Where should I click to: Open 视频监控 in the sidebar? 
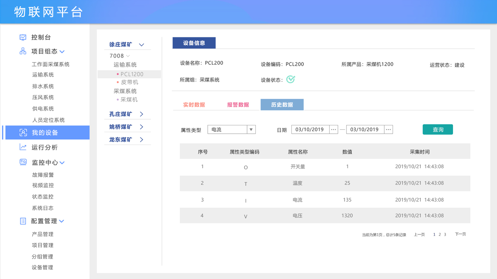click(x=43, y=185)
